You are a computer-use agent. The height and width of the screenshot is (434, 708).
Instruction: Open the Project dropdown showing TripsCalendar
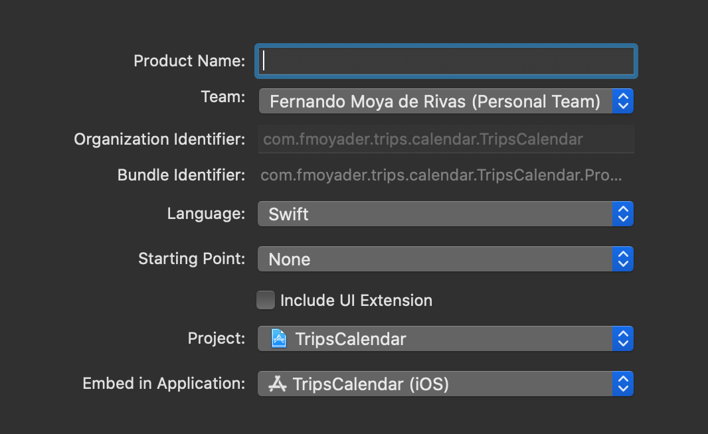[x=434, y=339]
